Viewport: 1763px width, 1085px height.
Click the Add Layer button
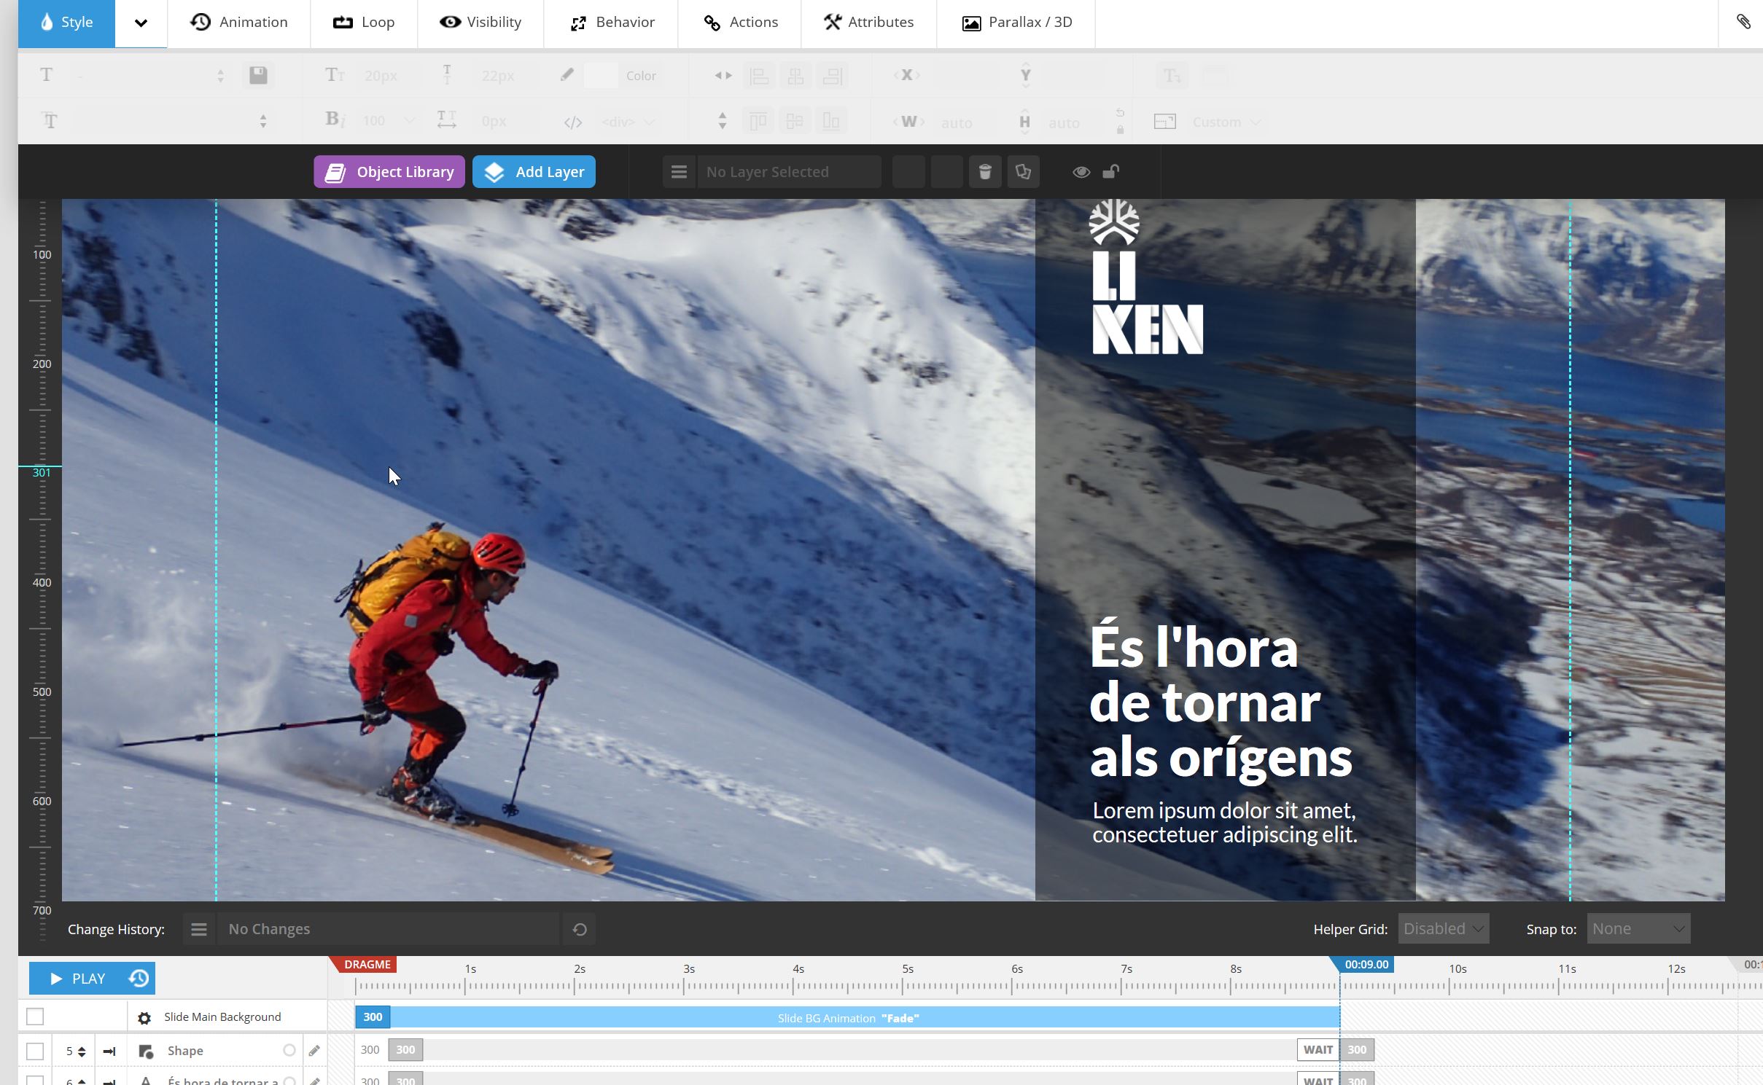click(534, 172)
